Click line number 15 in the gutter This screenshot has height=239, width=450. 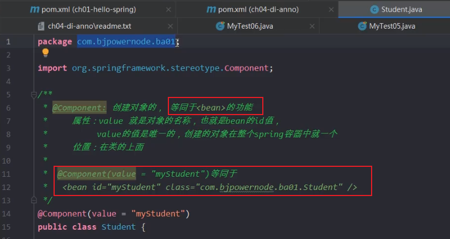(6, 227)
